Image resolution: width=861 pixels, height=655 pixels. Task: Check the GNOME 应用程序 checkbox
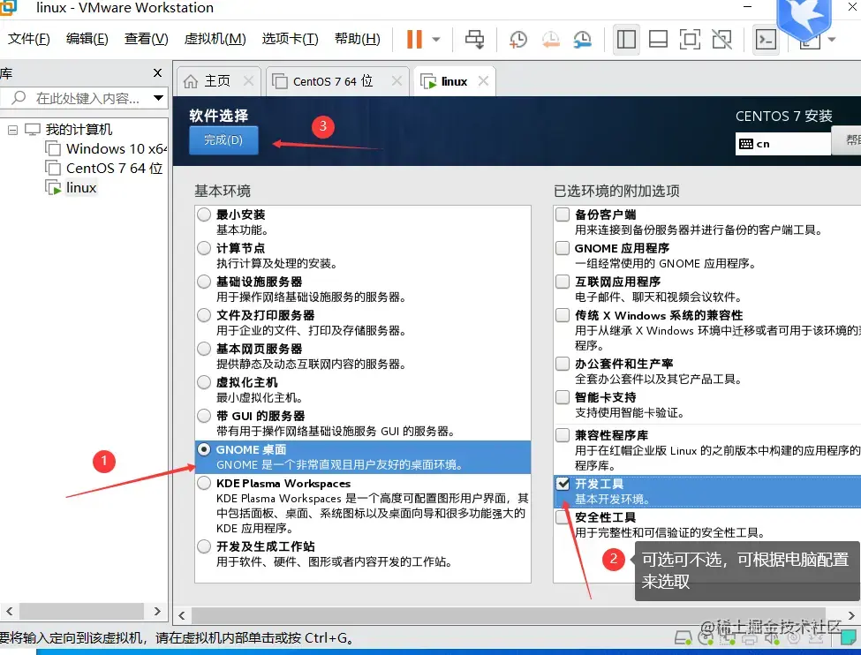563,248
